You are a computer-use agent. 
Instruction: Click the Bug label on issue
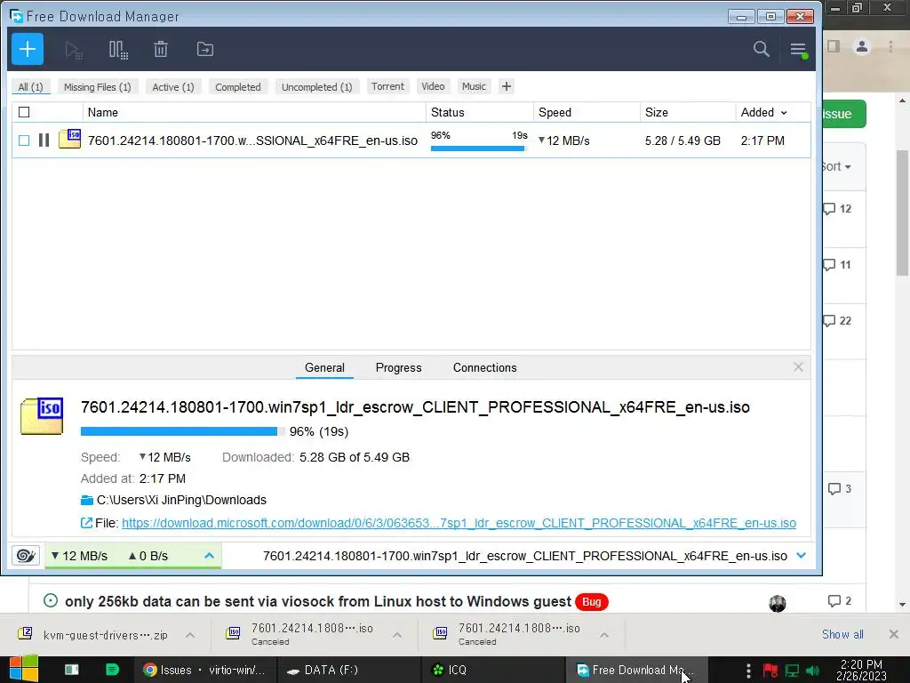click(591, 602)
